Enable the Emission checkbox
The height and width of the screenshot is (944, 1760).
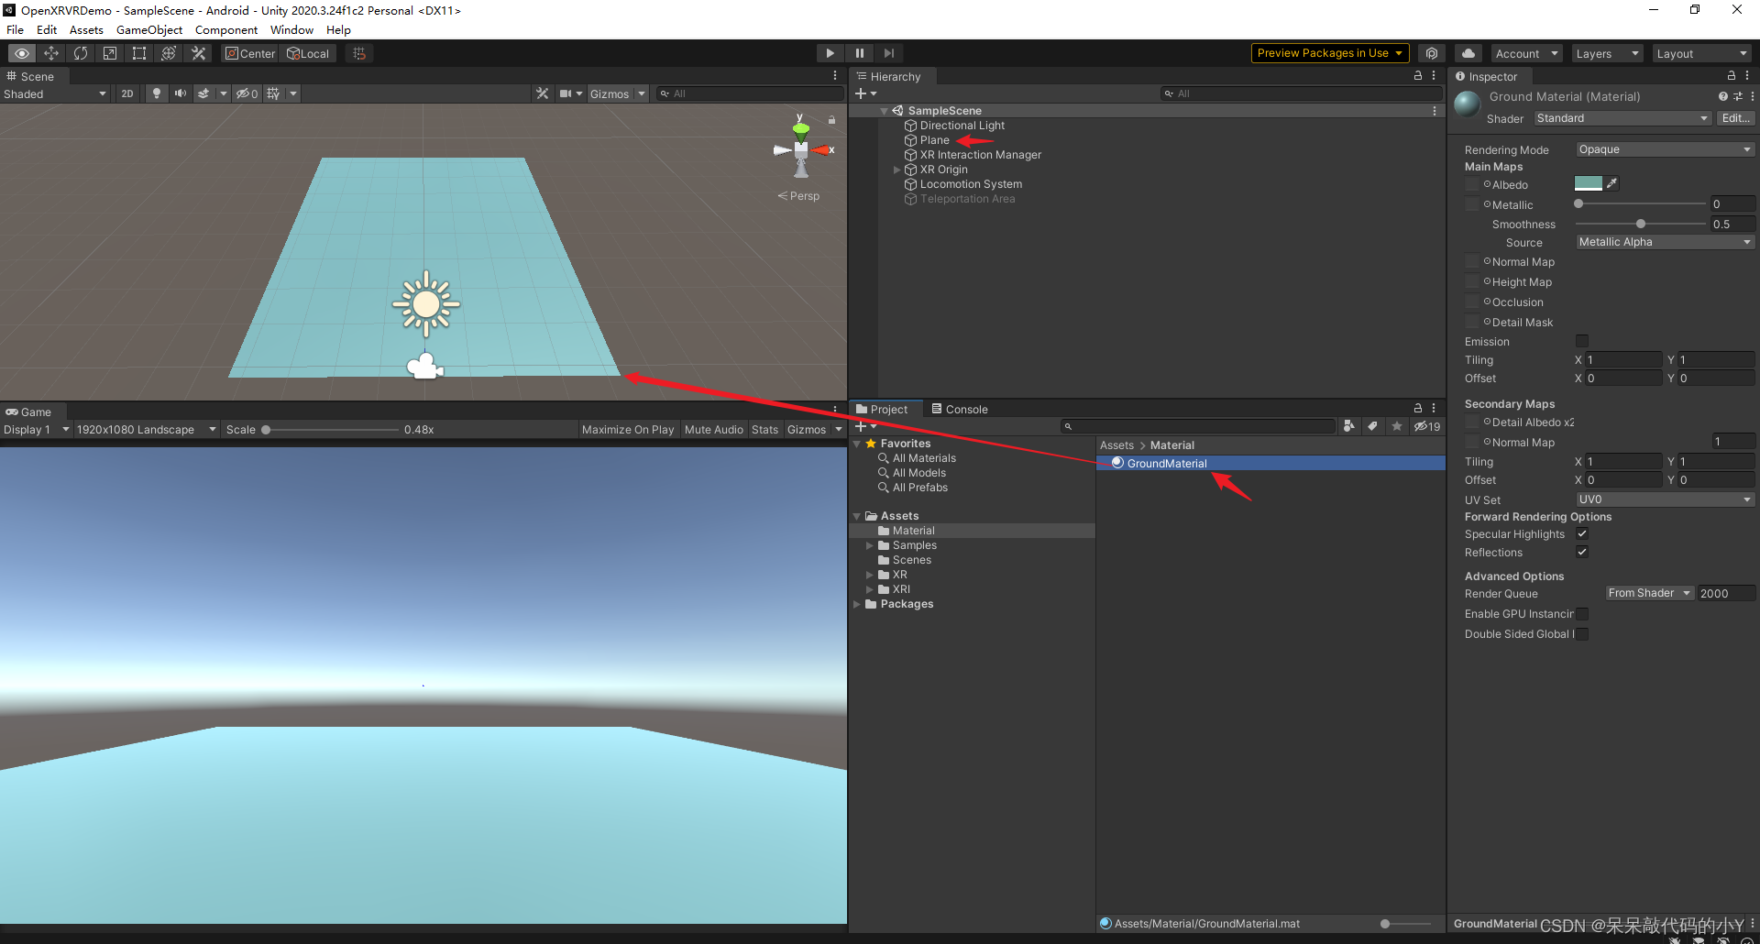click(1581, 341)
